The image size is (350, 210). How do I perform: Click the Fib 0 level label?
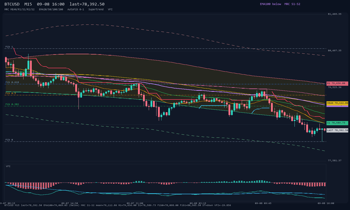(x=9, y=140)
